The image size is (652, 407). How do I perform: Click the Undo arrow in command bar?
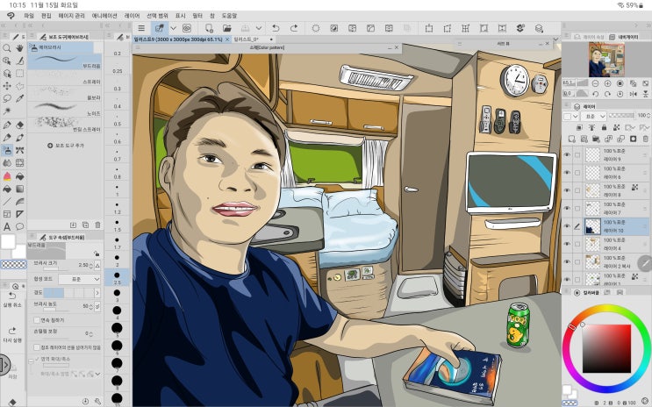[276, 28]
